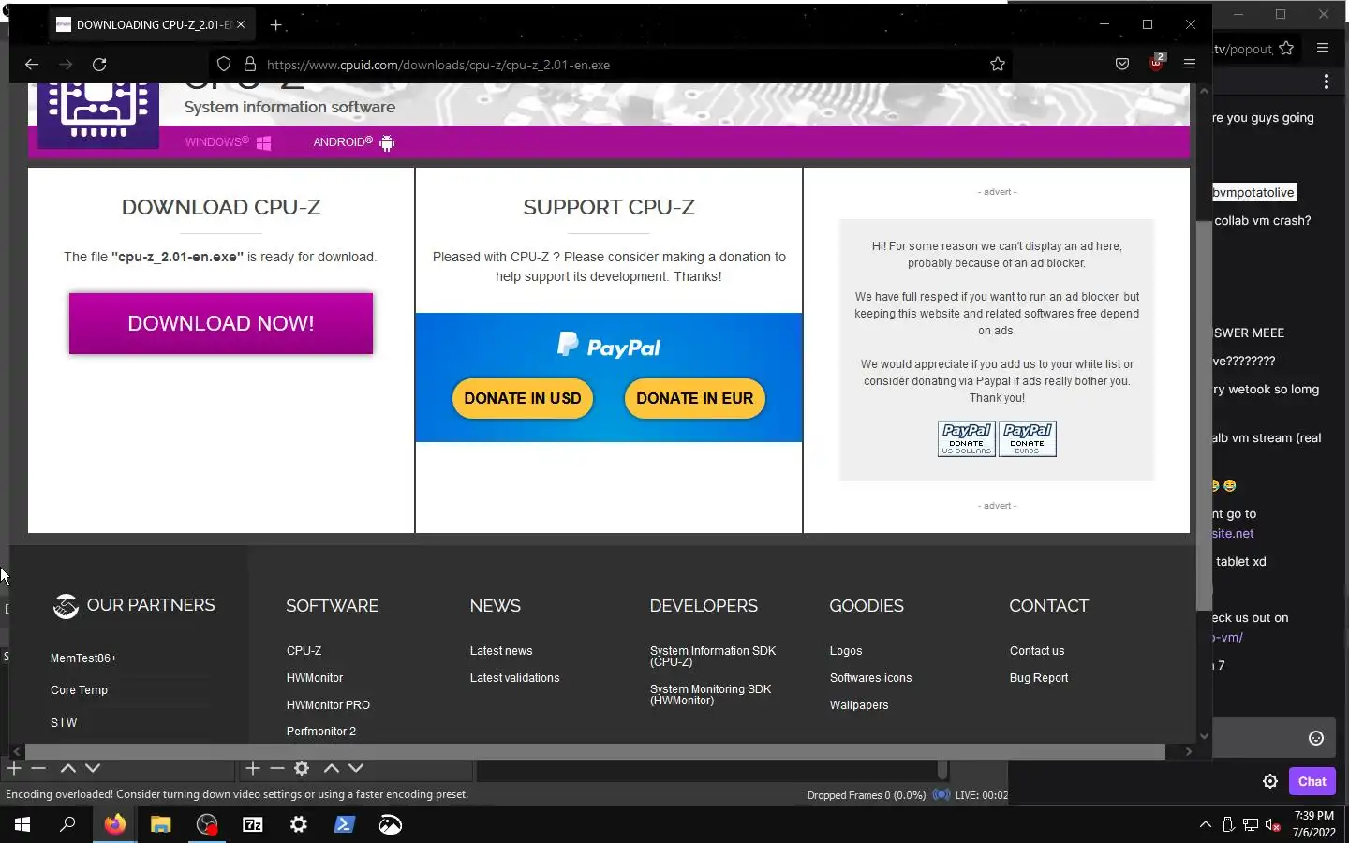The width and height of the screenshot is (1349, 843).
Task: Open emoji picker in chat input
Action: pyautogui.click(x=1316, y=738)
